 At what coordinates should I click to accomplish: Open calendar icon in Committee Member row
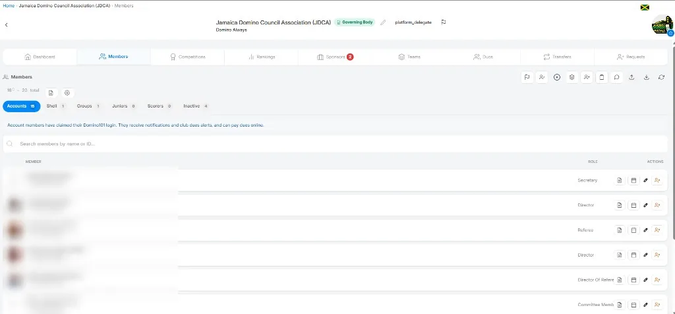click(633, 305)
